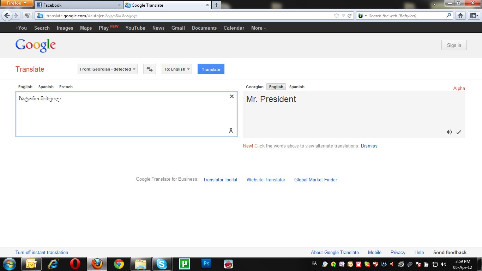
Task: Open Angry Birds from the taskbar
Action: pos(228,264)
